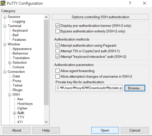Click category tree scroll up arrow

tap(46, 17)
